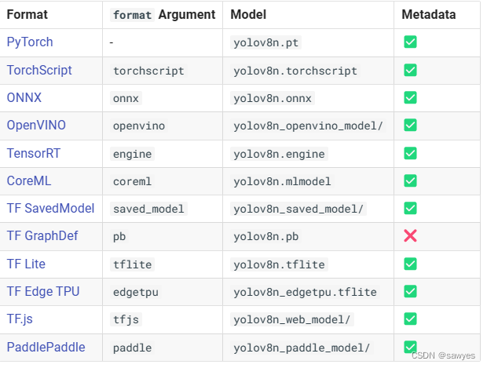Click the 'Metadata' column header

[x=429, y=15]
